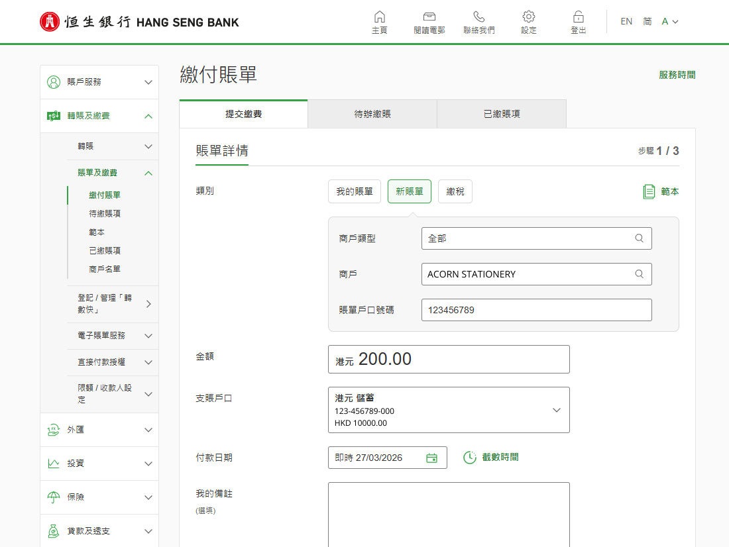Click the 賬單戶口號碼 input field
The height and width of the screenshot is (547, 729).
[x=537, y=310]
